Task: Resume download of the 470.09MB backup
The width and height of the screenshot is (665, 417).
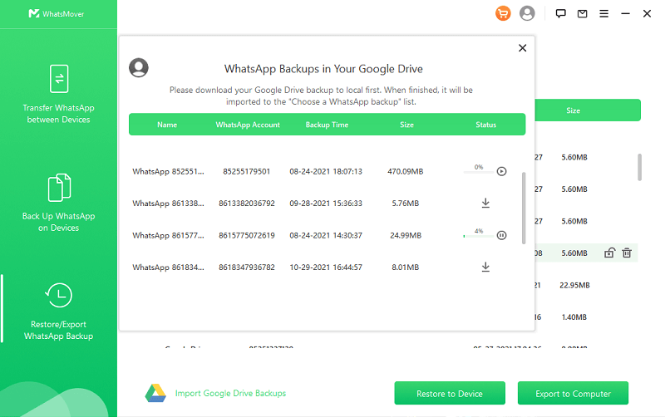Action: (501, 172)
